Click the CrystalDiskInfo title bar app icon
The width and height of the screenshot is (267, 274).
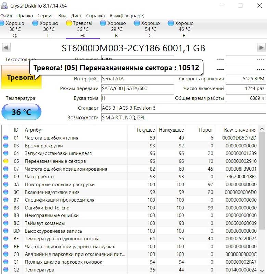[x=4, y=5]
